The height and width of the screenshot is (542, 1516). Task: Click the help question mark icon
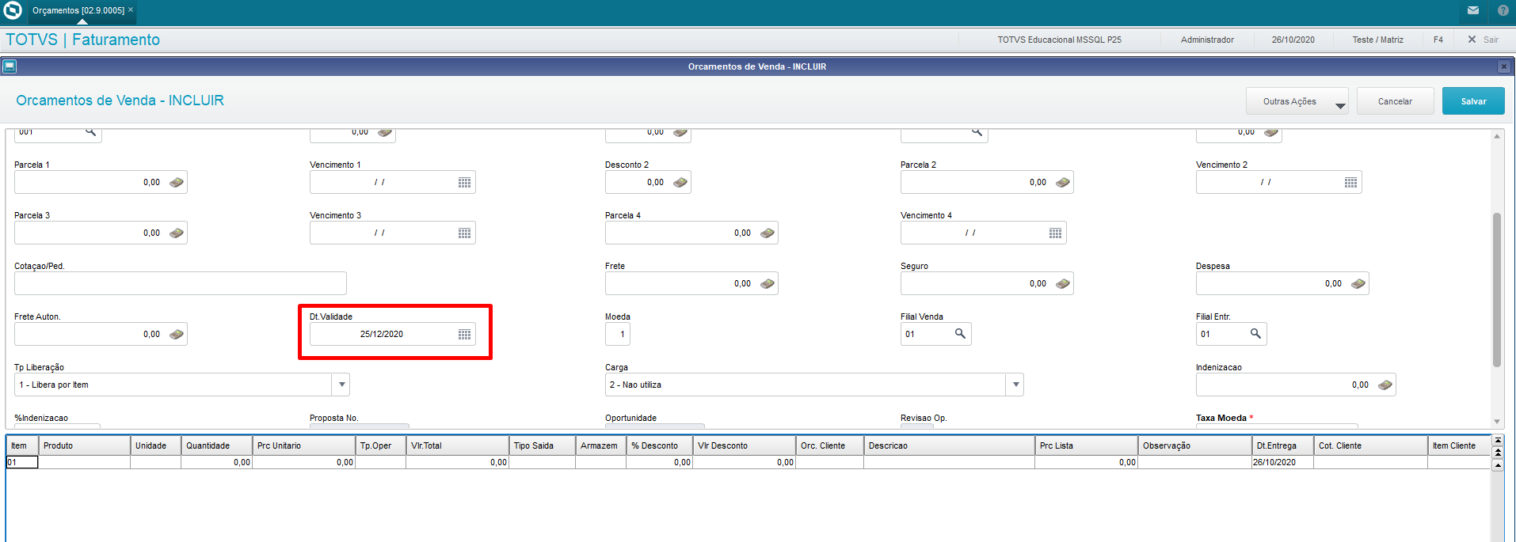[1503, 10]
